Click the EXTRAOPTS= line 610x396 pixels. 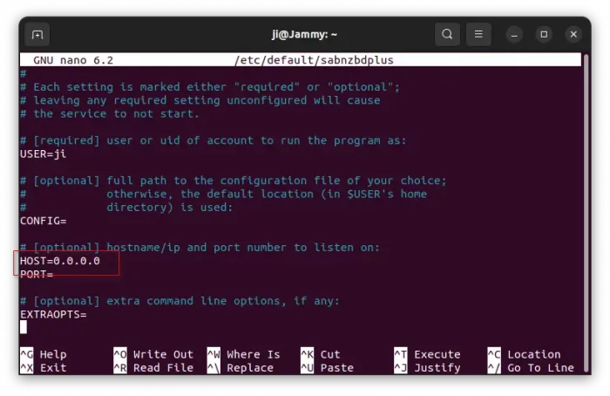(x=53, y=314)
